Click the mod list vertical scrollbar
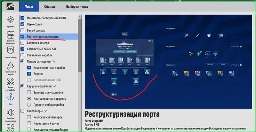 (80, 45)
